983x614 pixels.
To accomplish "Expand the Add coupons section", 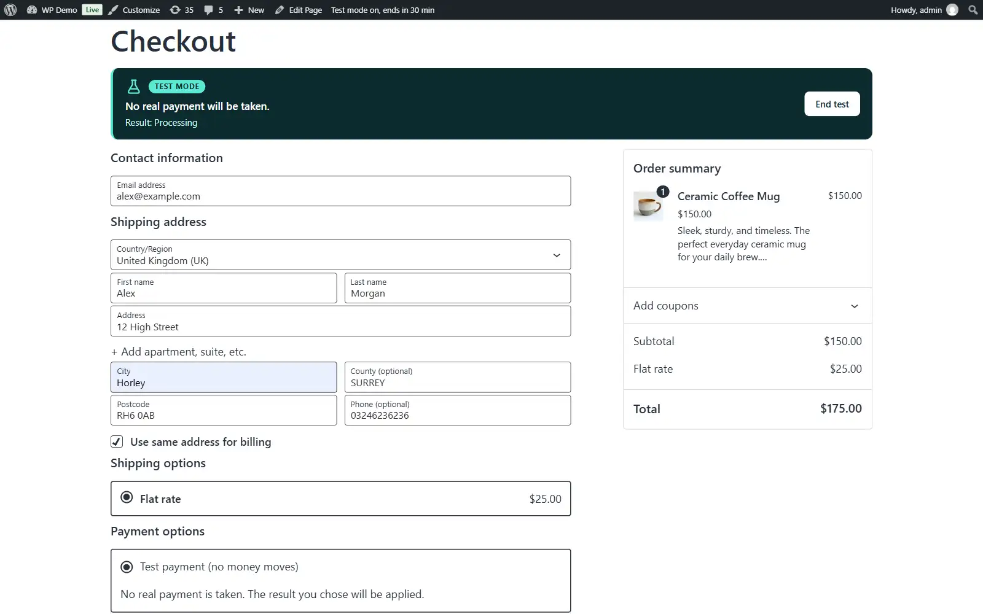I will (x=748, y=306).
